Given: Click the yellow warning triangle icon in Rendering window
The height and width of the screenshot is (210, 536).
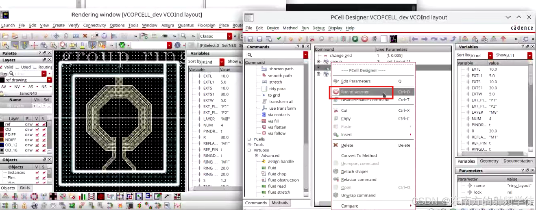Looking at the screenshot, I should point(72,45).
